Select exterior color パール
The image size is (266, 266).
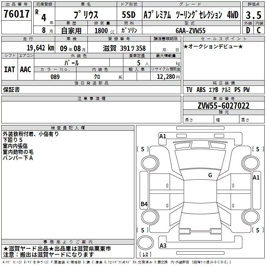click(71, 63)
